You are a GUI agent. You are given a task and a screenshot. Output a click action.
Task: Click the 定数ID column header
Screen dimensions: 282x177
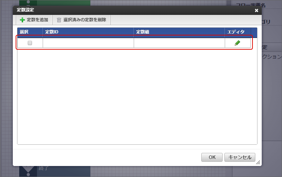88,32
